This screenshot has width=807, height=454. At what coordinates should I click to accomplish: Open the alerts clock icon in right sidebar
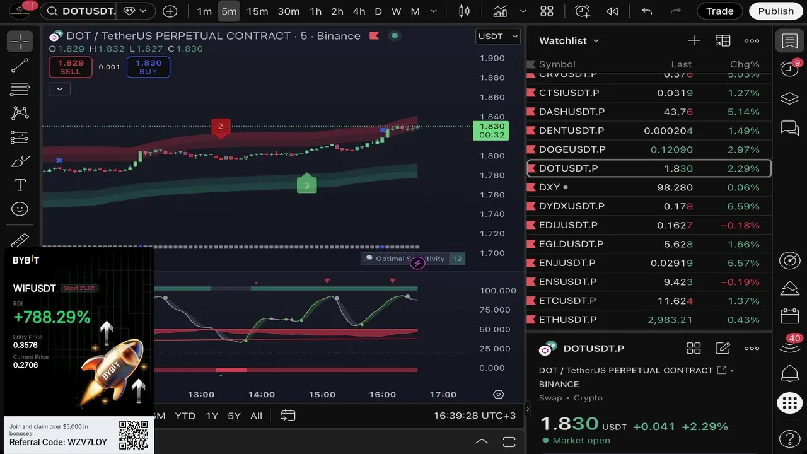(x=789, y=68)
